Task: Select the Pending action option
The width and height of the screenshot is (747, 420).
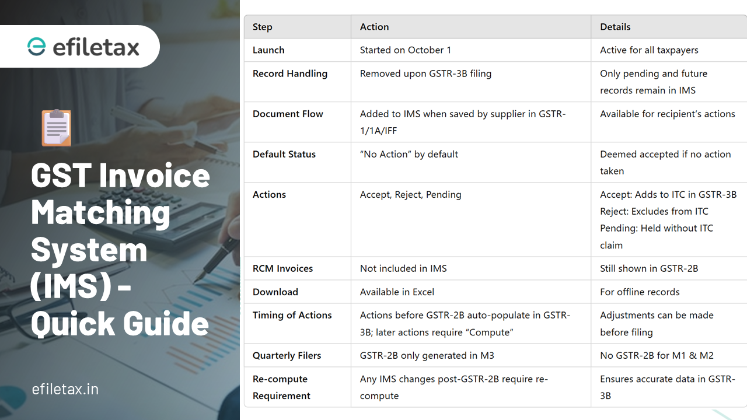Action: coord(445,194)
